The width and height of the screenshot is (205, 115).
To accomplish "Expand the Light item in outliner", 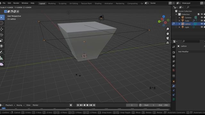I will (179, 27).
